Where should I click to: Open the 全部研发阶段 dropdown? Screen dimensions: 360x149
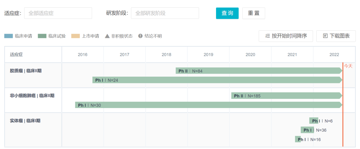click(x=165, y=13)
